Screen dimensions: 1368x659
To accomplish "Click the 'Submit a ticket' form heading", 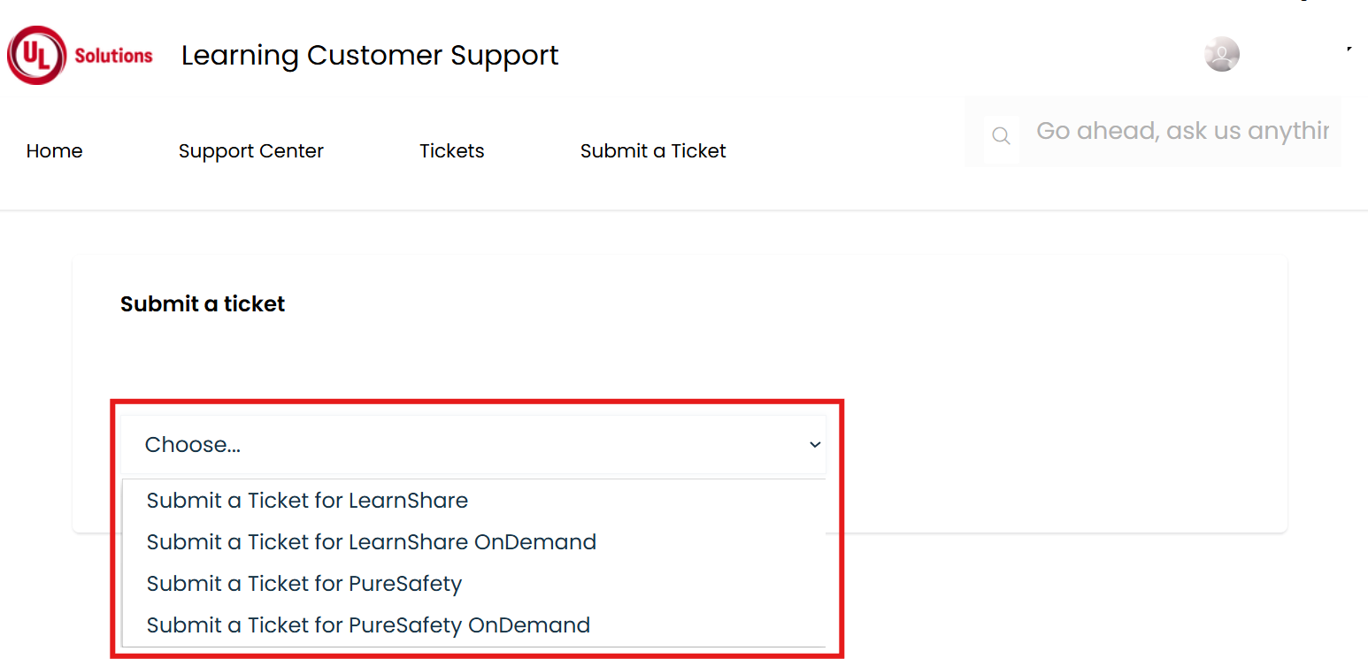I will [x=203, y=304].
